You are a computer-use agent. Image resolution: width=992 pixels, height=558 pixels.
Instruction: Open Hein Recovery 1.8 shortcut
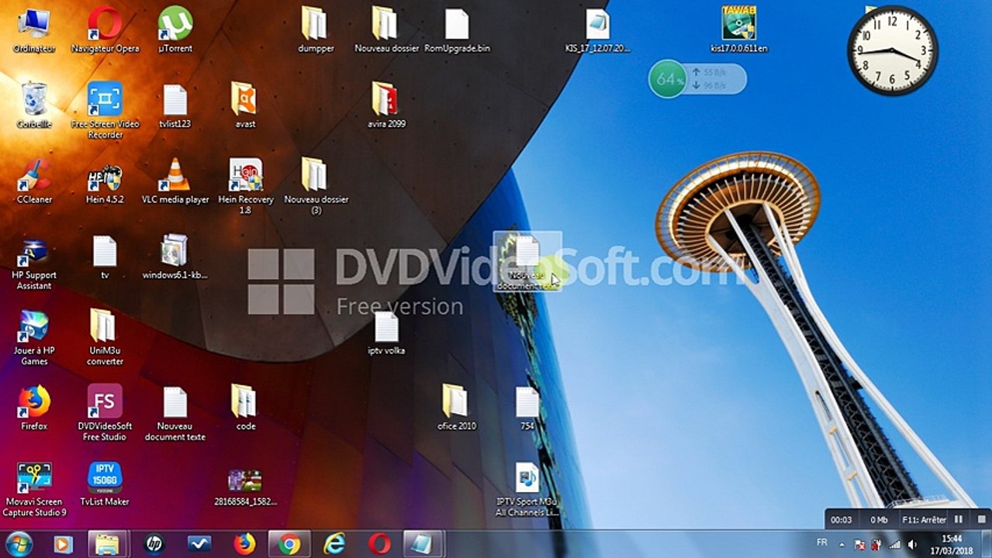245,186
